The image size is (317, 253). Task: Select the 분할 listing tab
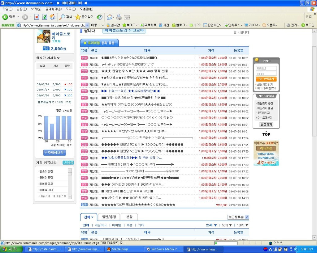129,217
